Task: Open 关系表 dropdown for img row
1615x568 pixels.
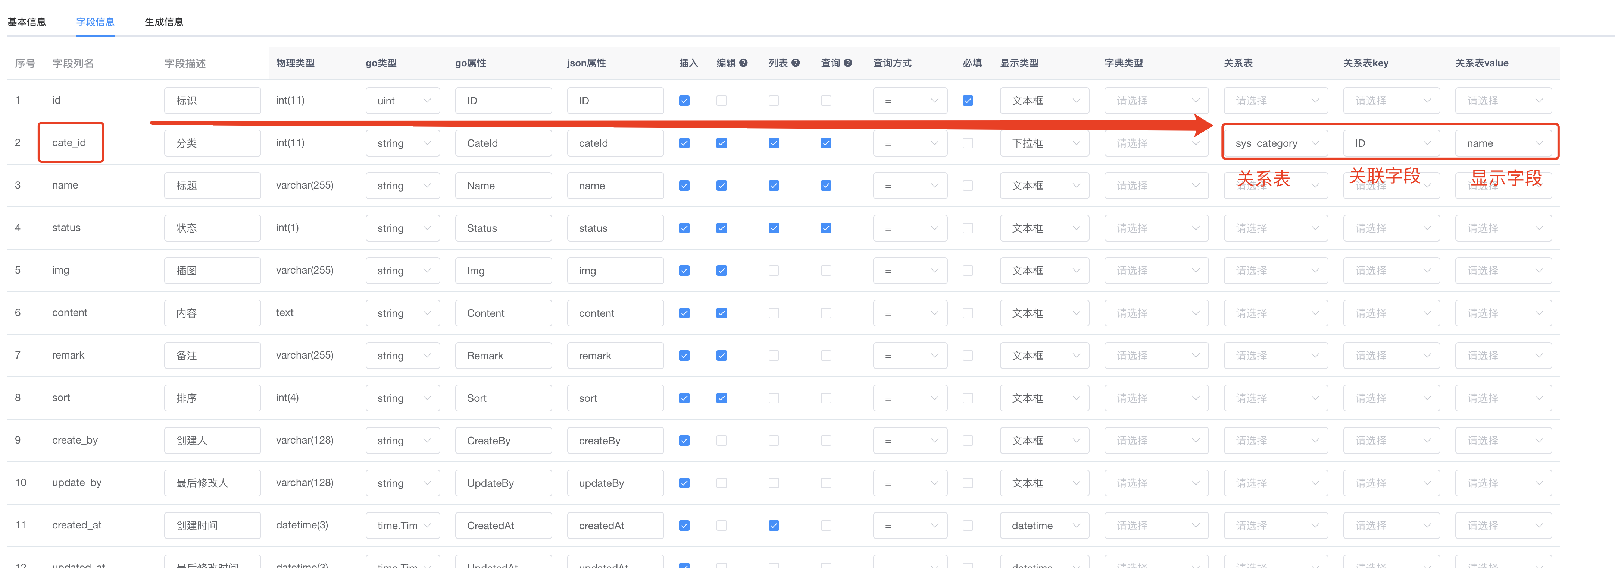Action: 1276,271
